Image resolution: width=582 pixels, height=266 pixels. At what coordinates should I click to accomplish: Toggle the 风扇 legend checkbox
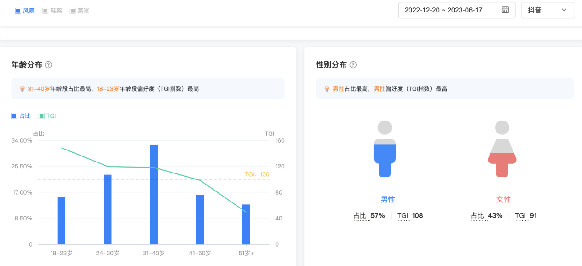point(18,11)
